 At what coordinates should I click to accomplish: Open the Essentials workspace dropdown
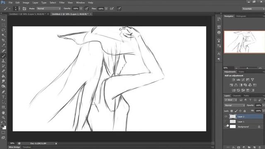tap(253, 9)
